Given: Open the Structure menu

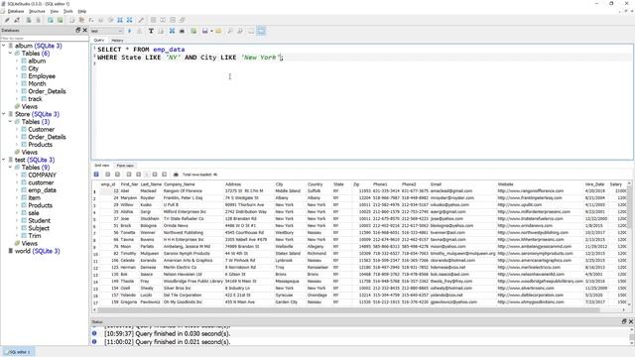Looking at the screenshot, I should click(37, 11).
